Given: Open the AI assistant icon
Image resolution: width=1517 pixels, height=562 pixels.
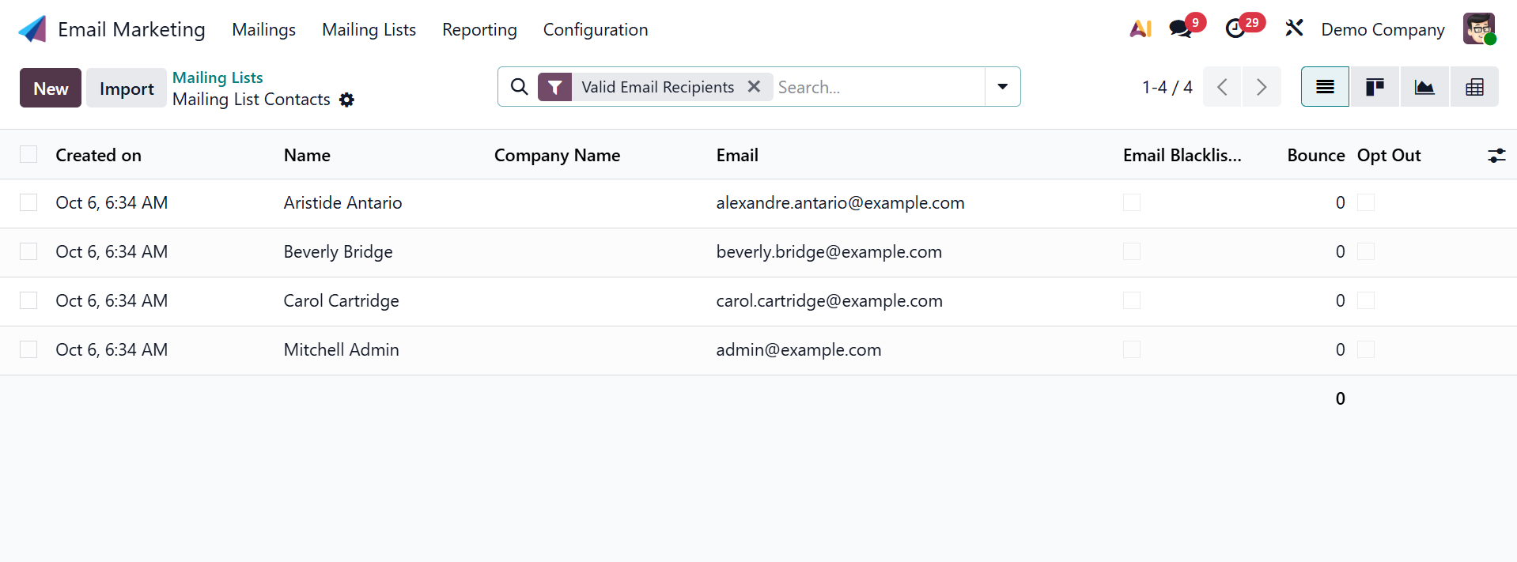Looking at the screenshot, I should pyautogui.click(x=1140, y=29).
